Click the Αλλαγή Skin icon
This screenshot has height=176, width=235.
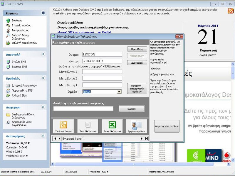coord(8,96)
